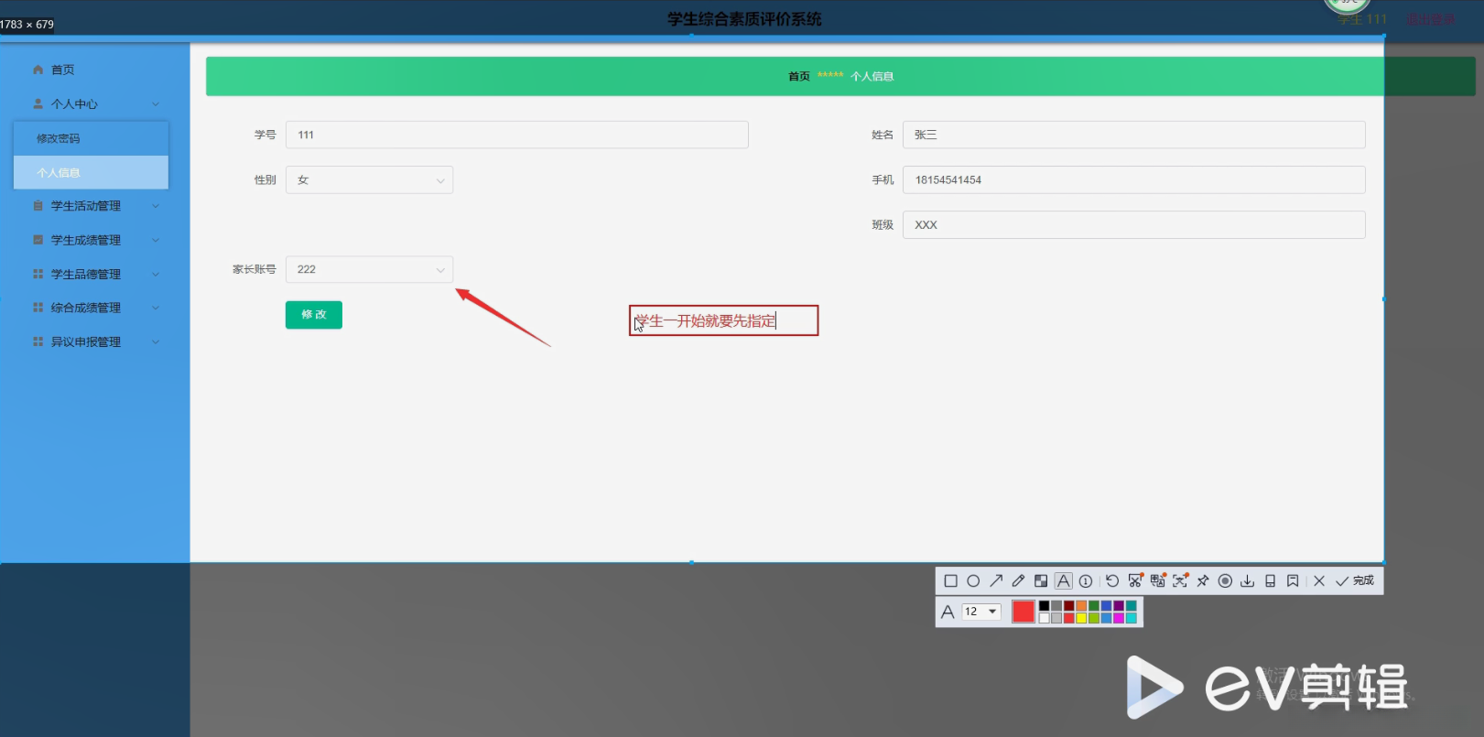The width and height of the screenshot is (1484, 737).
Task: Open the font size 12 dropdown
Action: (980, 612)
